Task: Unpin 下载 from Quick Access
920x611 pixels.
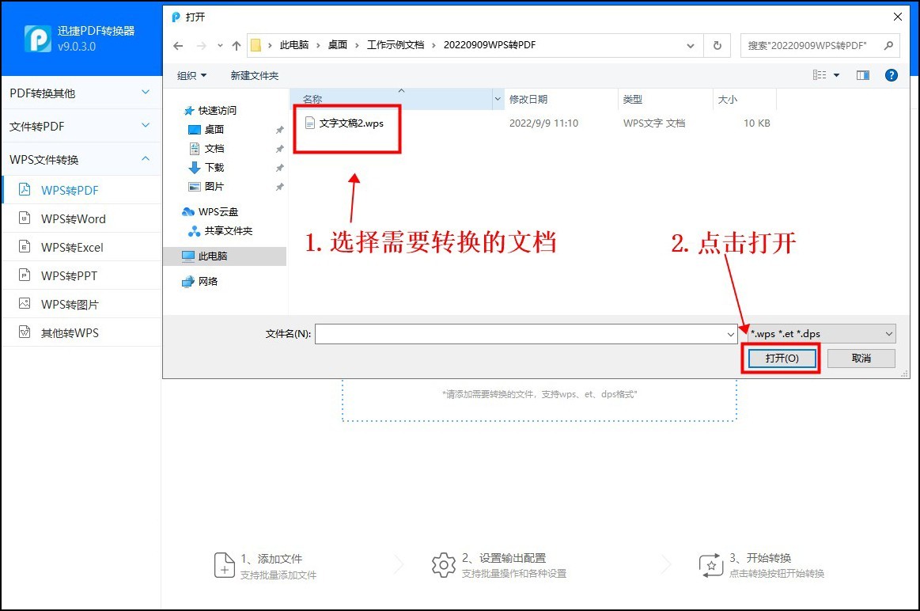Action: [279, 168]
